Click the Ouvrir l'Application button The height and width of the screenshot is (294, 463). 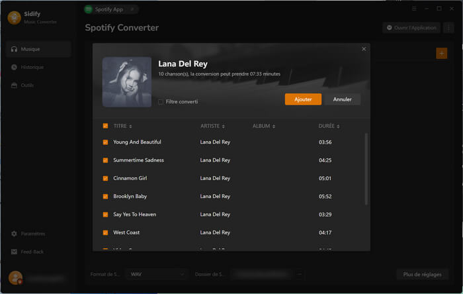[x=411, y=28]
